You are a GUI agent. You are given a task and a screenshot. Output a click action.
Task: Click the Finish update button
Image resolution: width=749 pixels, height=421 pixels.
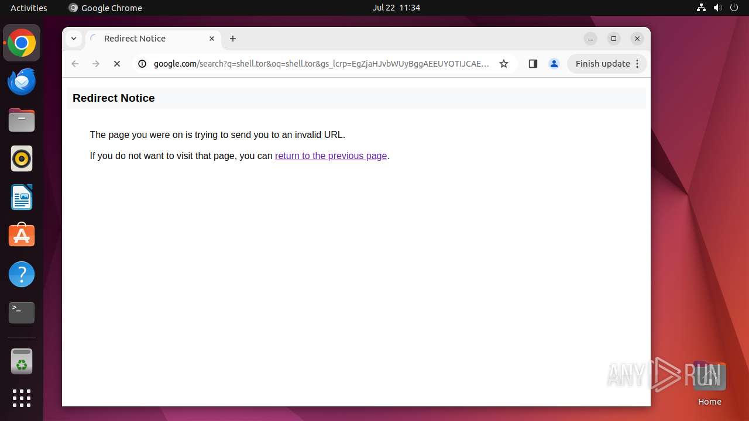click(603, 64)
